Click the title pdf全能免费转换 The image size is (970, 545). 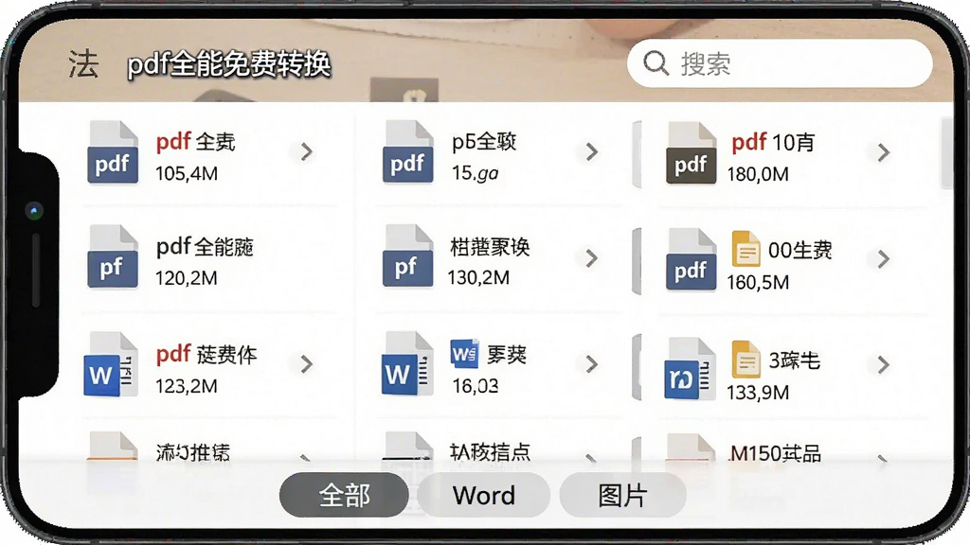click(x=229, y=64)
